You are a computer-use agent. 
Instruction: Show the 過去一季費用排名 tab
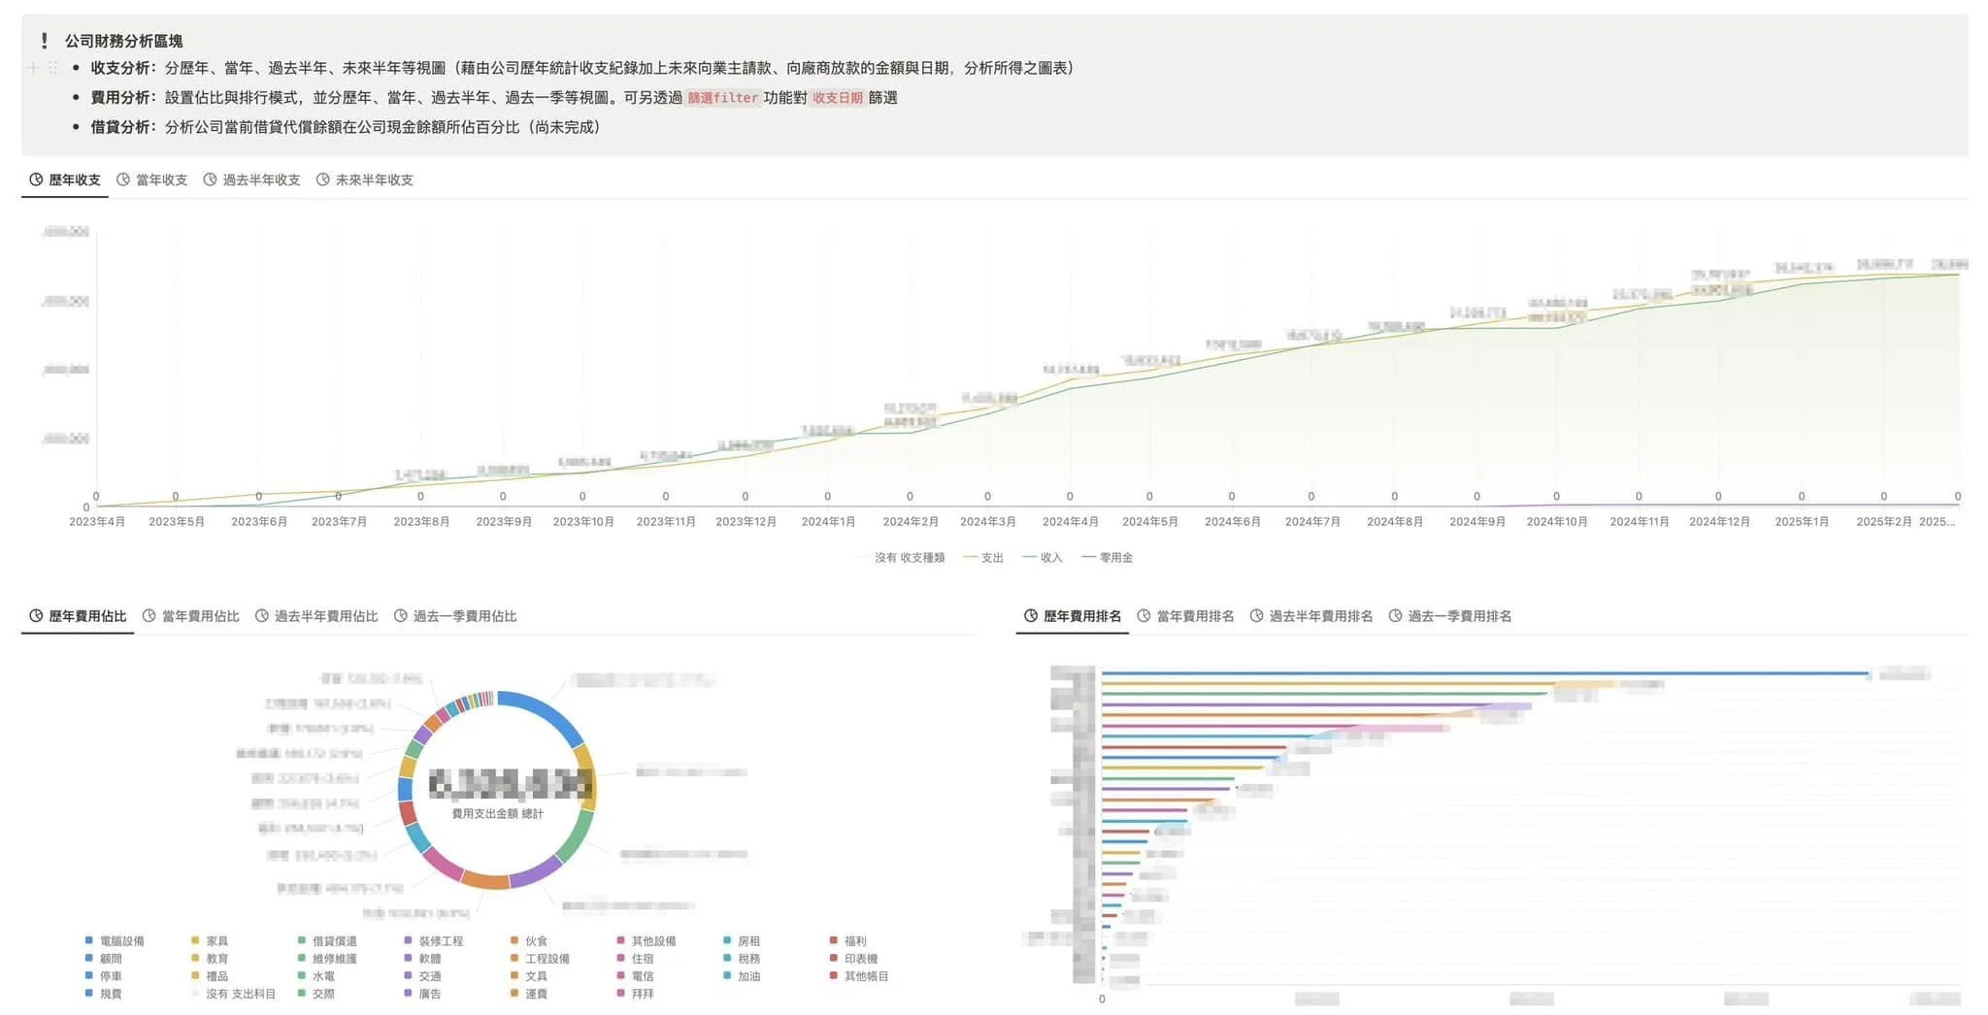(1450, 616)
